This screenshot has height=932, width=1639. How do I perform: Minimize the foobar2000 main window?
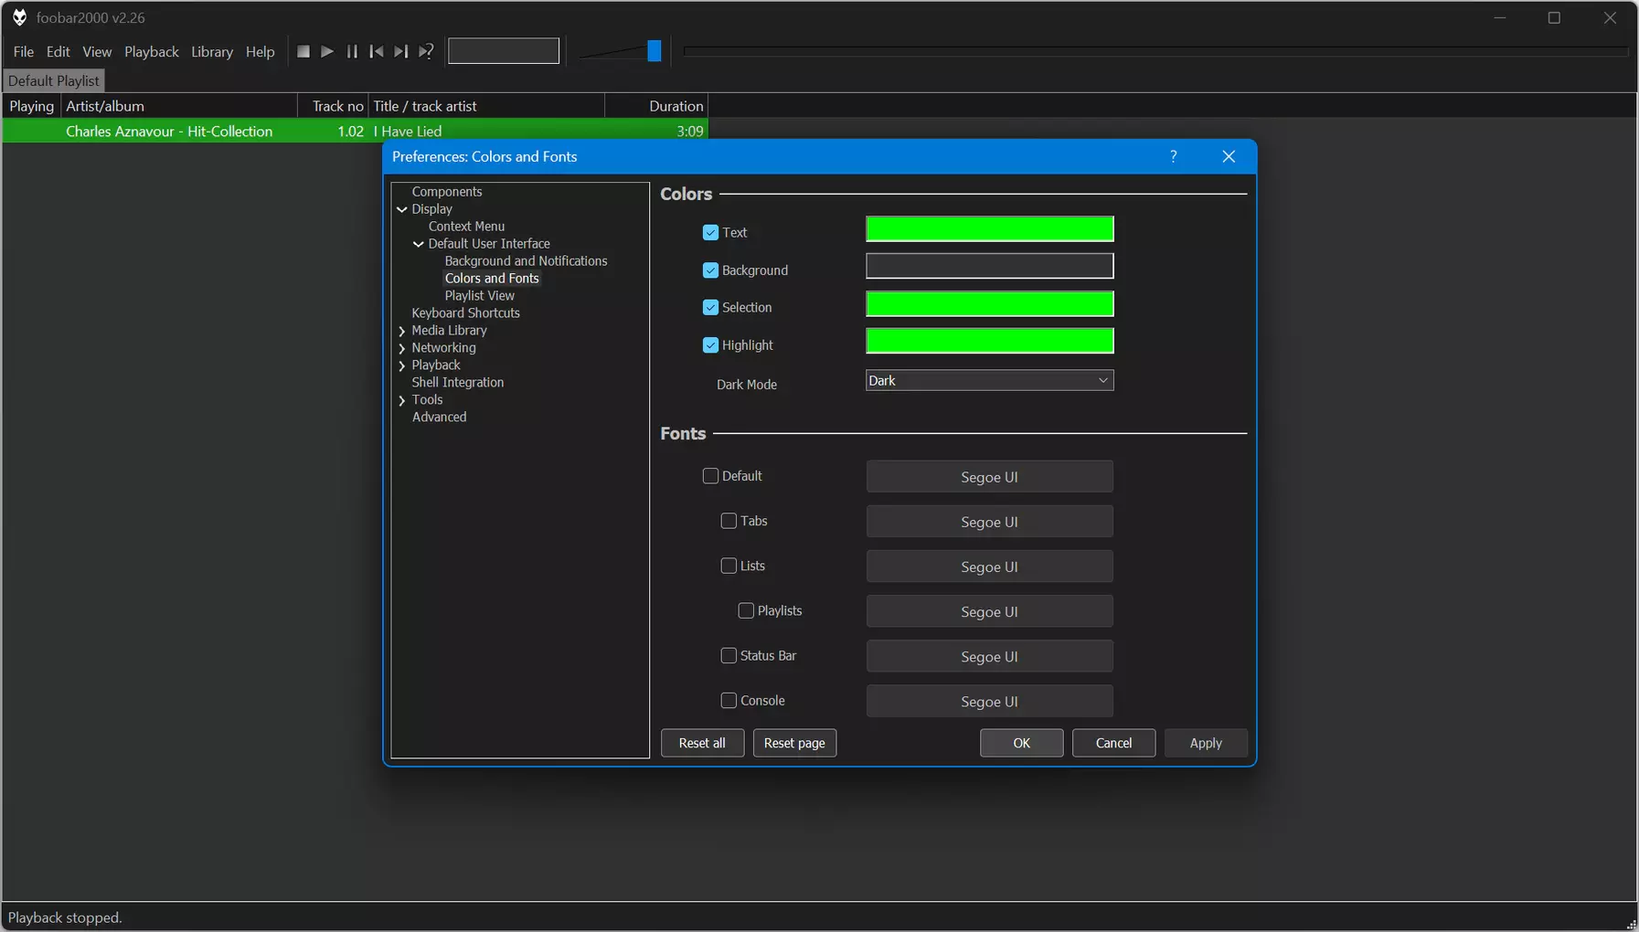(x=1500, y=17)
